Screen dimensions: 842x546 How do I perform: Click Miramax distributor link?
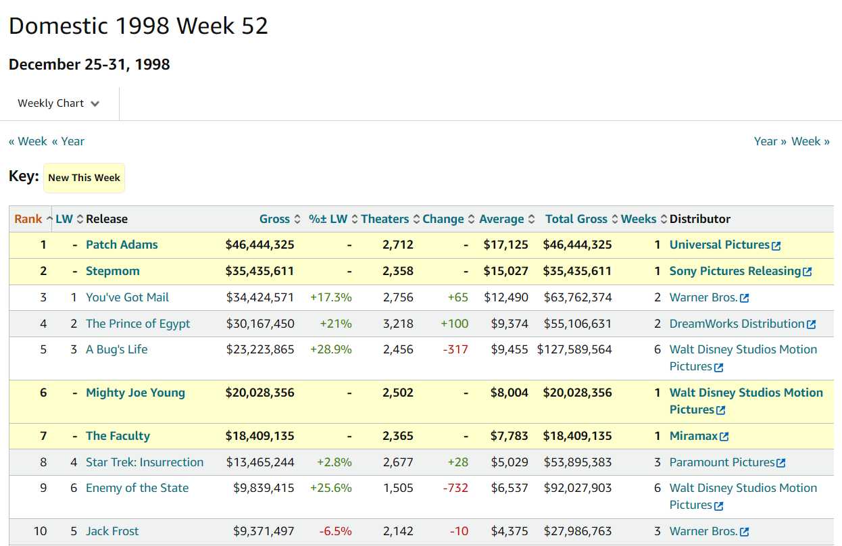(694, 436)
